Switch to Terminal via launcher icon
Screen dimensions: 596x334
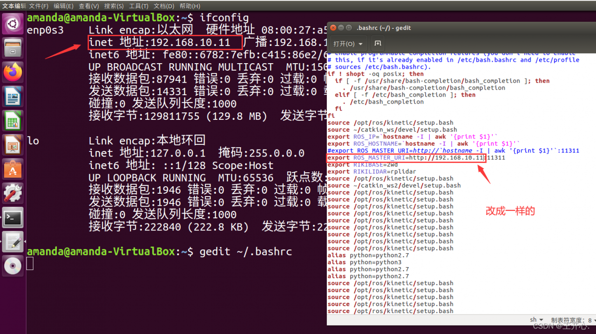pos(13,218)
